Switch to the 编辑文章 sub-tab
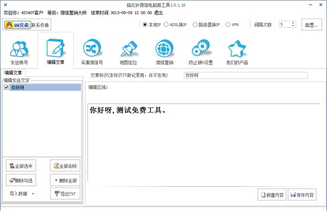 point(13,73)
